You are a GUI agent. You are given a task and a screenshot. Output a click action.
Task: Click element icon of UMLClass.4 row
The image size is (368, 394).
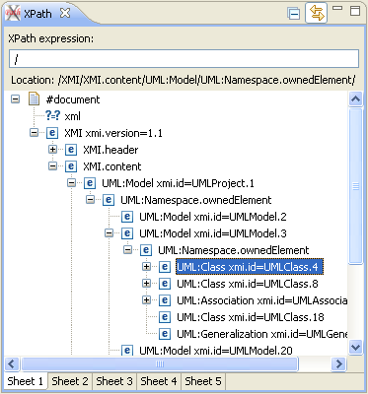(165, 267)
